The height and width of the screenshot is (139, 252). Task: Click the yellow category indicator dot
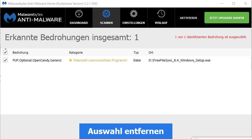[x=70, y=60]
